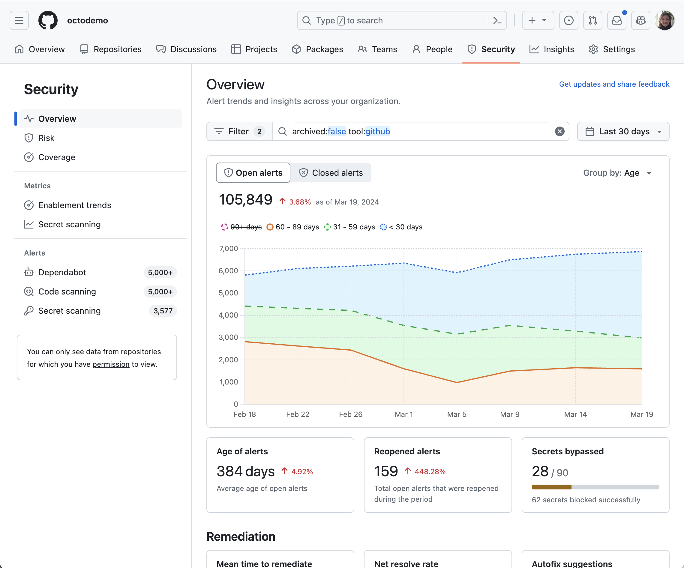Open the command palette icon
Image resolution: width=684 pixels, height=568 pixels.
point(497,20)
